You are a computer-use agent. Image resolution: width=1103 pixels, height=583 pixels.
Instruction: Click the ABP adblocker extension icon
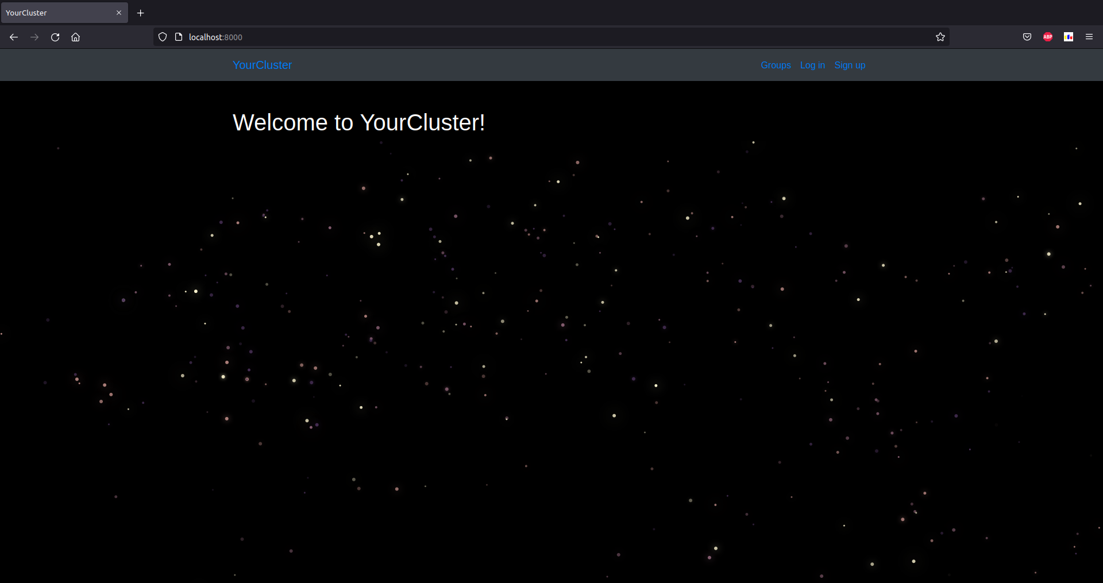(1047, 37)
